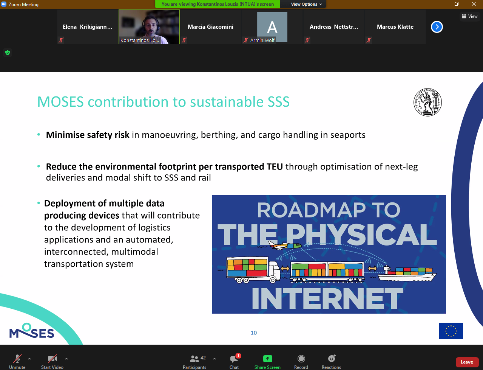
Task: Click the muted mic icon on Andreas's tile
Action: click(307, 40)
